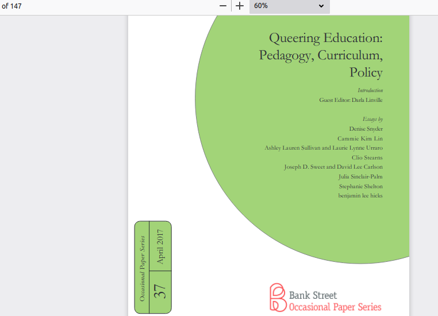Screen dimensions: 438x316
Task: Click the 'of 147' page count text
Action: pyautogui.click(x=11, y=6)
